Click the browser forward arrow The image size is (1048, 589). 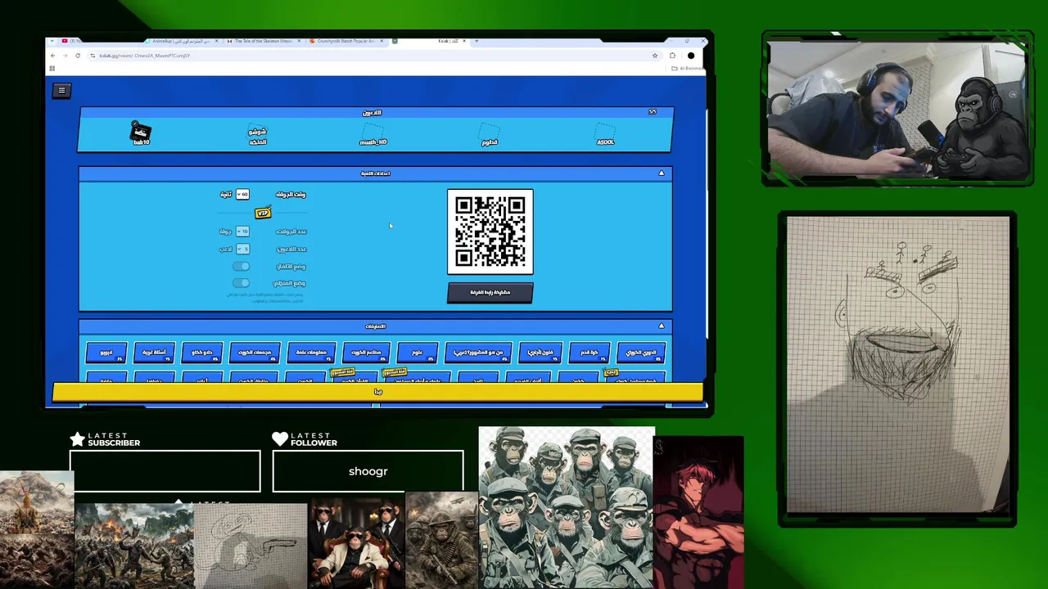click(x=65, y=56)
